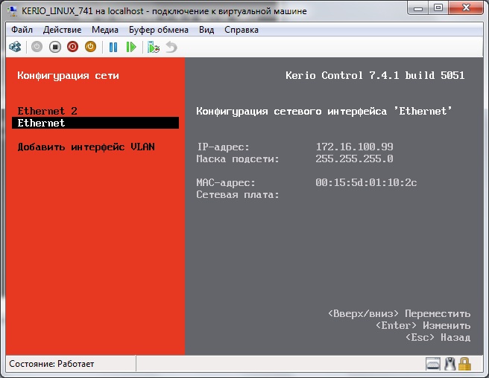Select the Ethernet 2 interface
Viewport: 489px width, 378px height.
48,111
